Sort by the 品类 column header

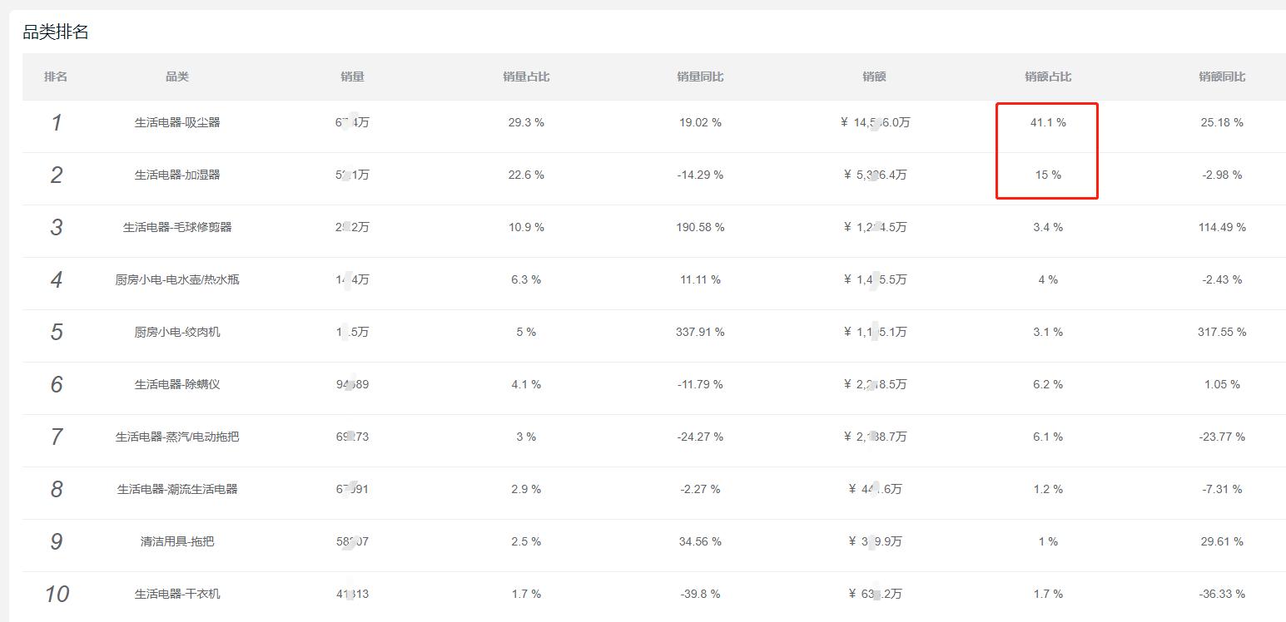coord(177,77)
